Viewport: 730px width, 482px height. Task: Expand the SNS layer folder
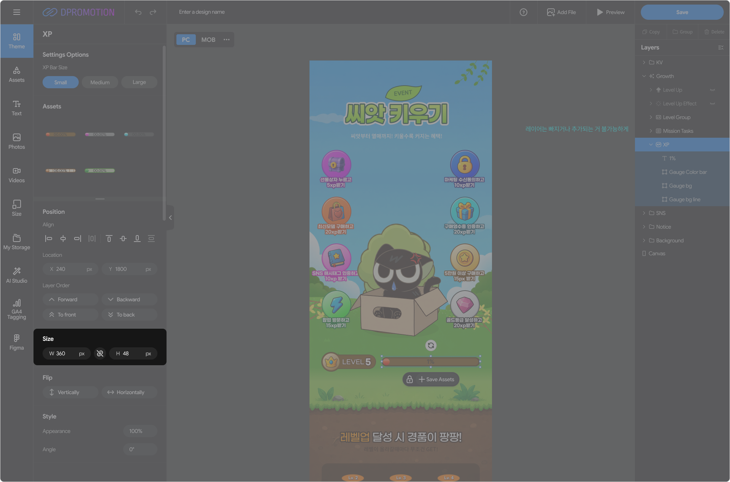[x=644, y=213]
